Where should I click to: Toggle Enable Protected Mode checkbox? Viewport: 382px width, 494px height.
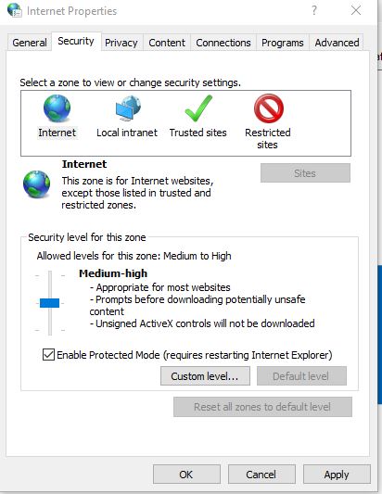tap(48, 354)
